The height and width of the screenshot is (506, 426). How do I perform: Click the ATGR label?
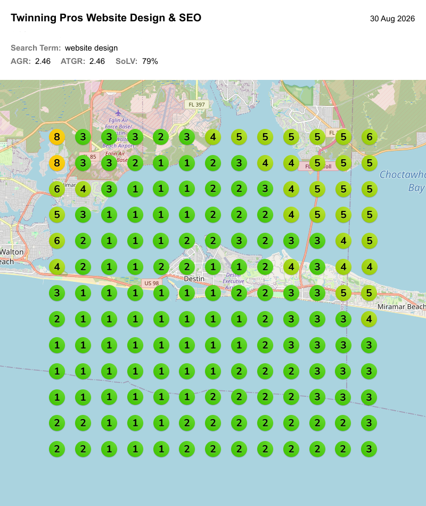tap(73, 61)
